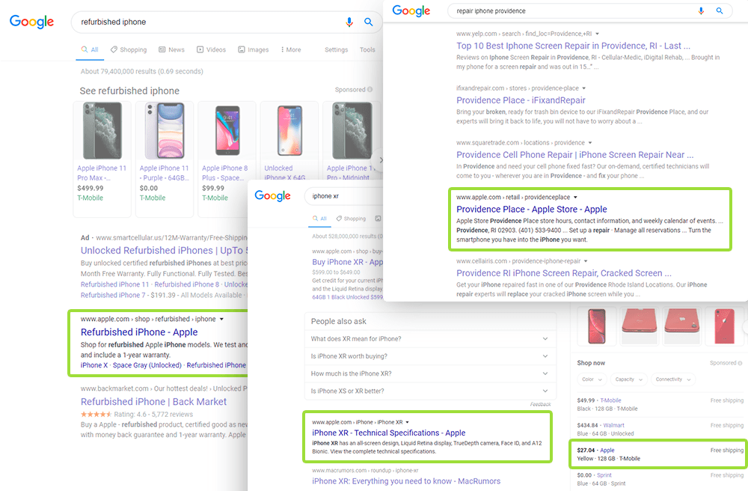Open the Connectivity filter dropdown
Image resolution: width=748 pixels, height=491 pixels.
672,379
